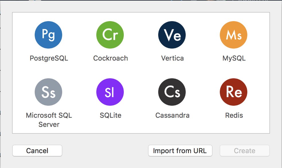Choose the green Cr Cockroach icon

[x=110, y=35]
